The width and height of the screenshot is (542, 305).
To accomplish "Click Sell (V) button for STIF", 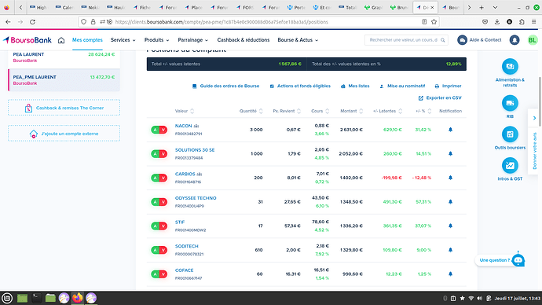I will 163,226.
